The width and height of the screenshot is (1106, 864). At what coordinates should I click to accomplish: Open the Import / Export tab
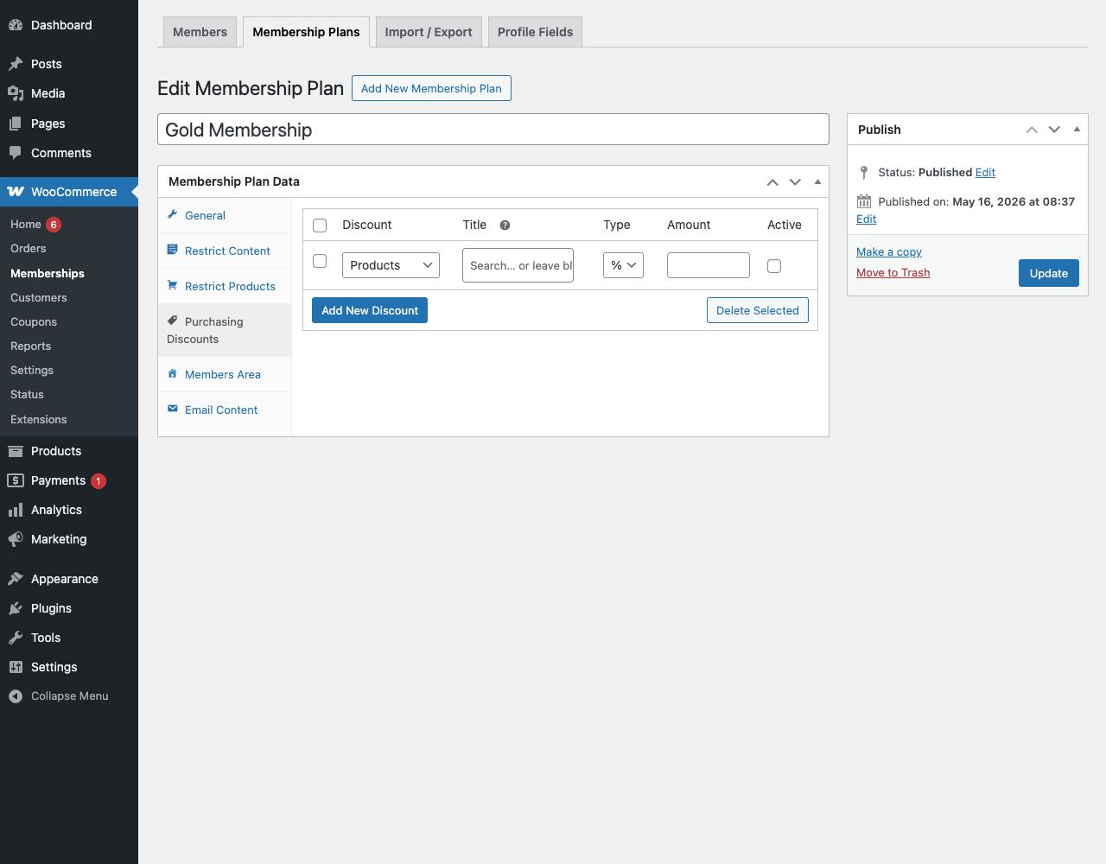pos(429,32)
